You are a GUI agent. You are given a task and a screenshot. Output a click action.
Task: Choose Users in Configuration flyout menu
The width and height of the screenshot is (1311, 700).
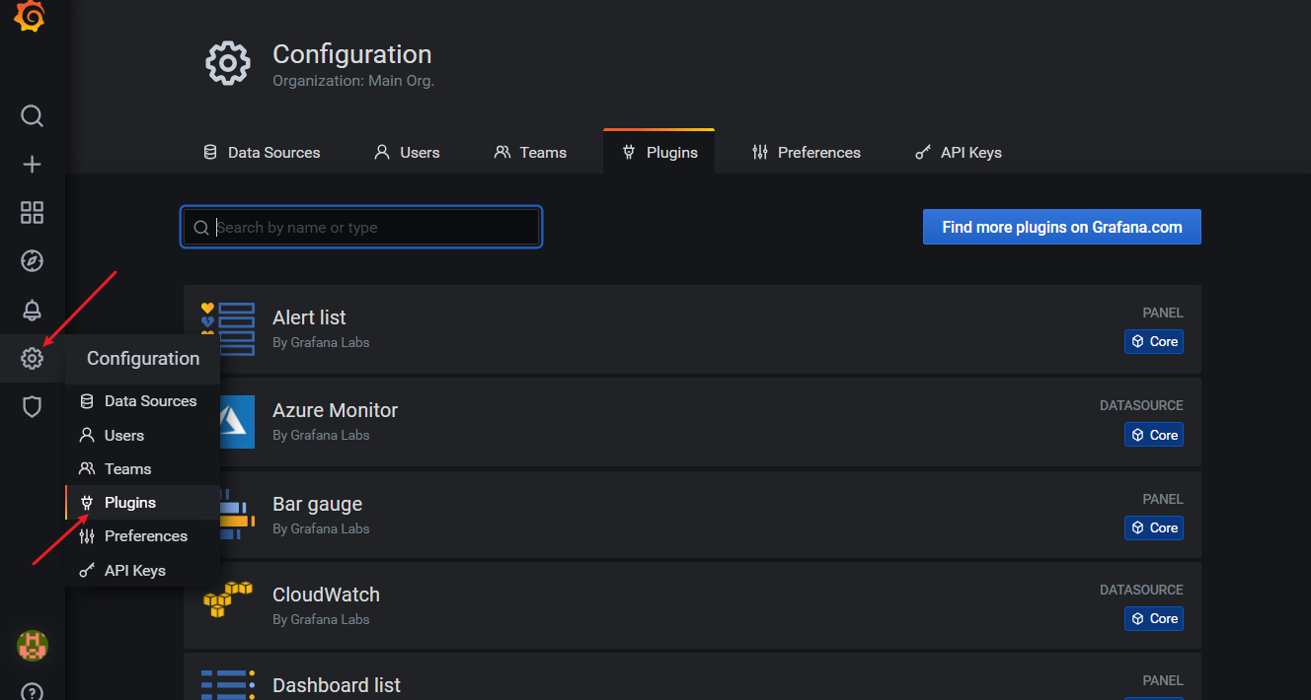(142, 435)
